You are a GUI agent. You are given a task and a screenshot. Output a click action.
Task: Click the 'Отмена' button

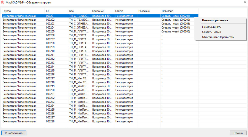(x=238, y=133)
